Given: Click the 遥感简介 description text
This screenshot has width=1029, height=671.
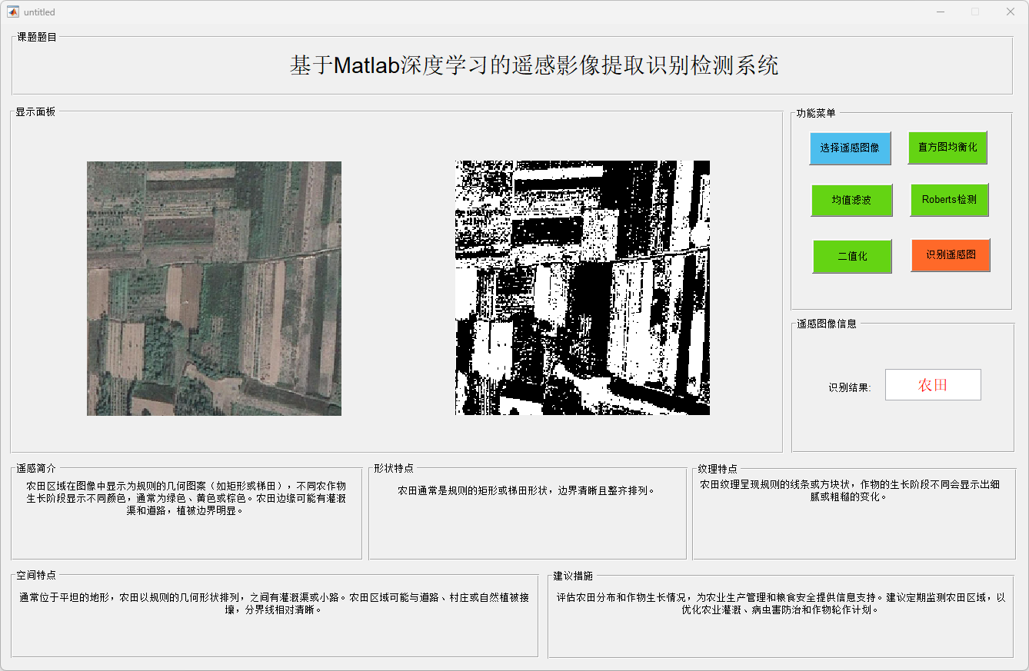Looking at the screenshot, I should 185,498.
